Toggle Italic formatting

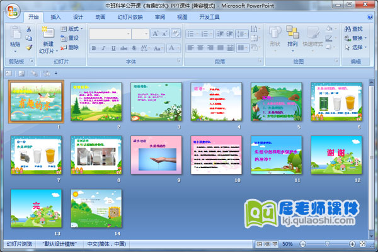coord(103,49)
